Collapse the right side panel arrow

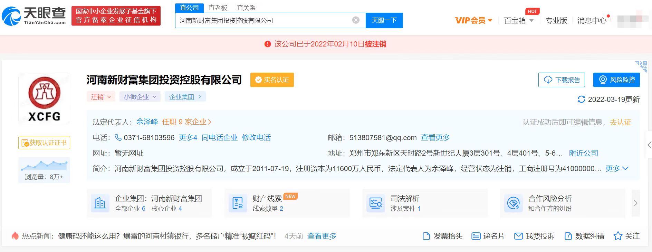[649, 145]
